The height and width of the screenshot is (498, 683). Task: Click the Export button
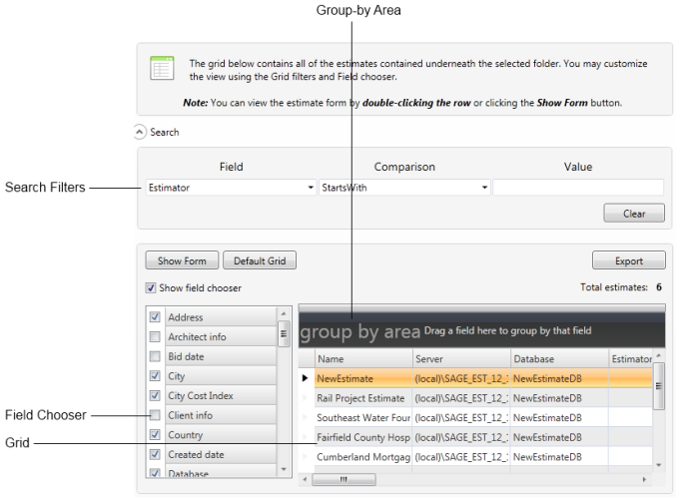point(628,261)
